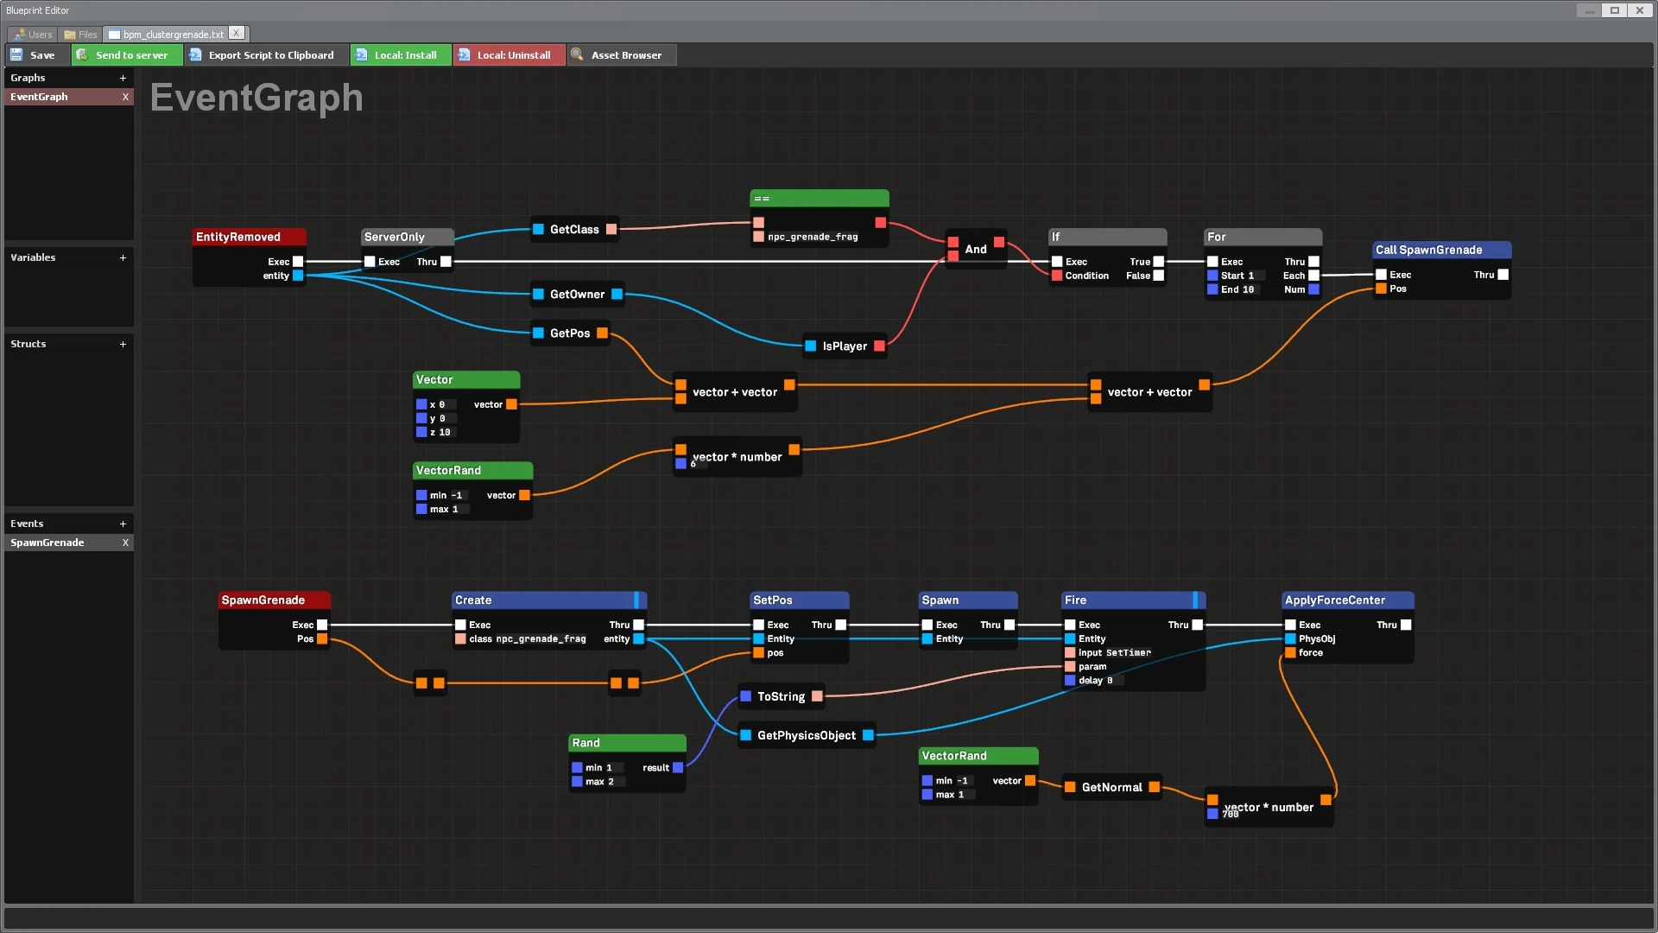Close the bpm_clustergrenade.txt tab

(237, 34)
